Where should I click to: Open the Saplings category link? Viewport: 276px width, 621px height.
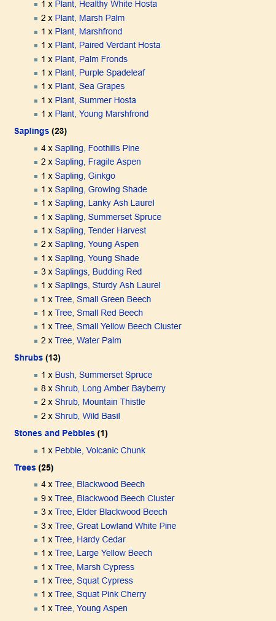(x=31, y=131)
